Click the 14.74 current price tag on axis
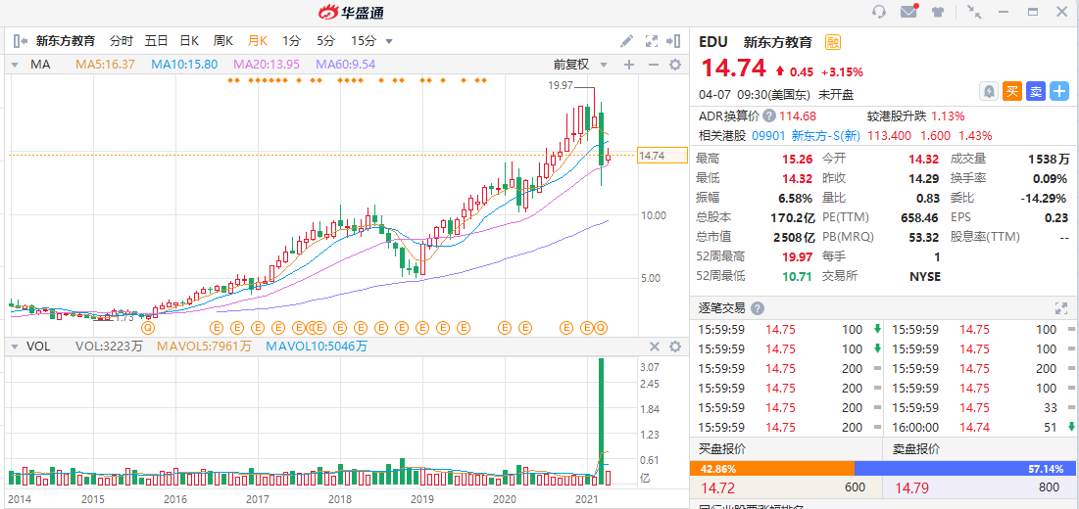This screenshot has width=1079, height=509. [x=662, y=156]
